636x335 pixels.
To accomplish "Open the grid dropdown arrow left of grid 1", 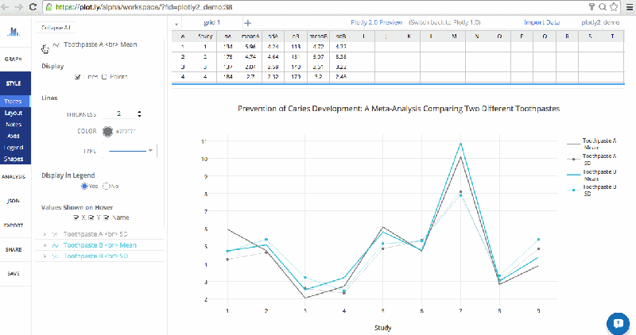I will click(176, 24).
